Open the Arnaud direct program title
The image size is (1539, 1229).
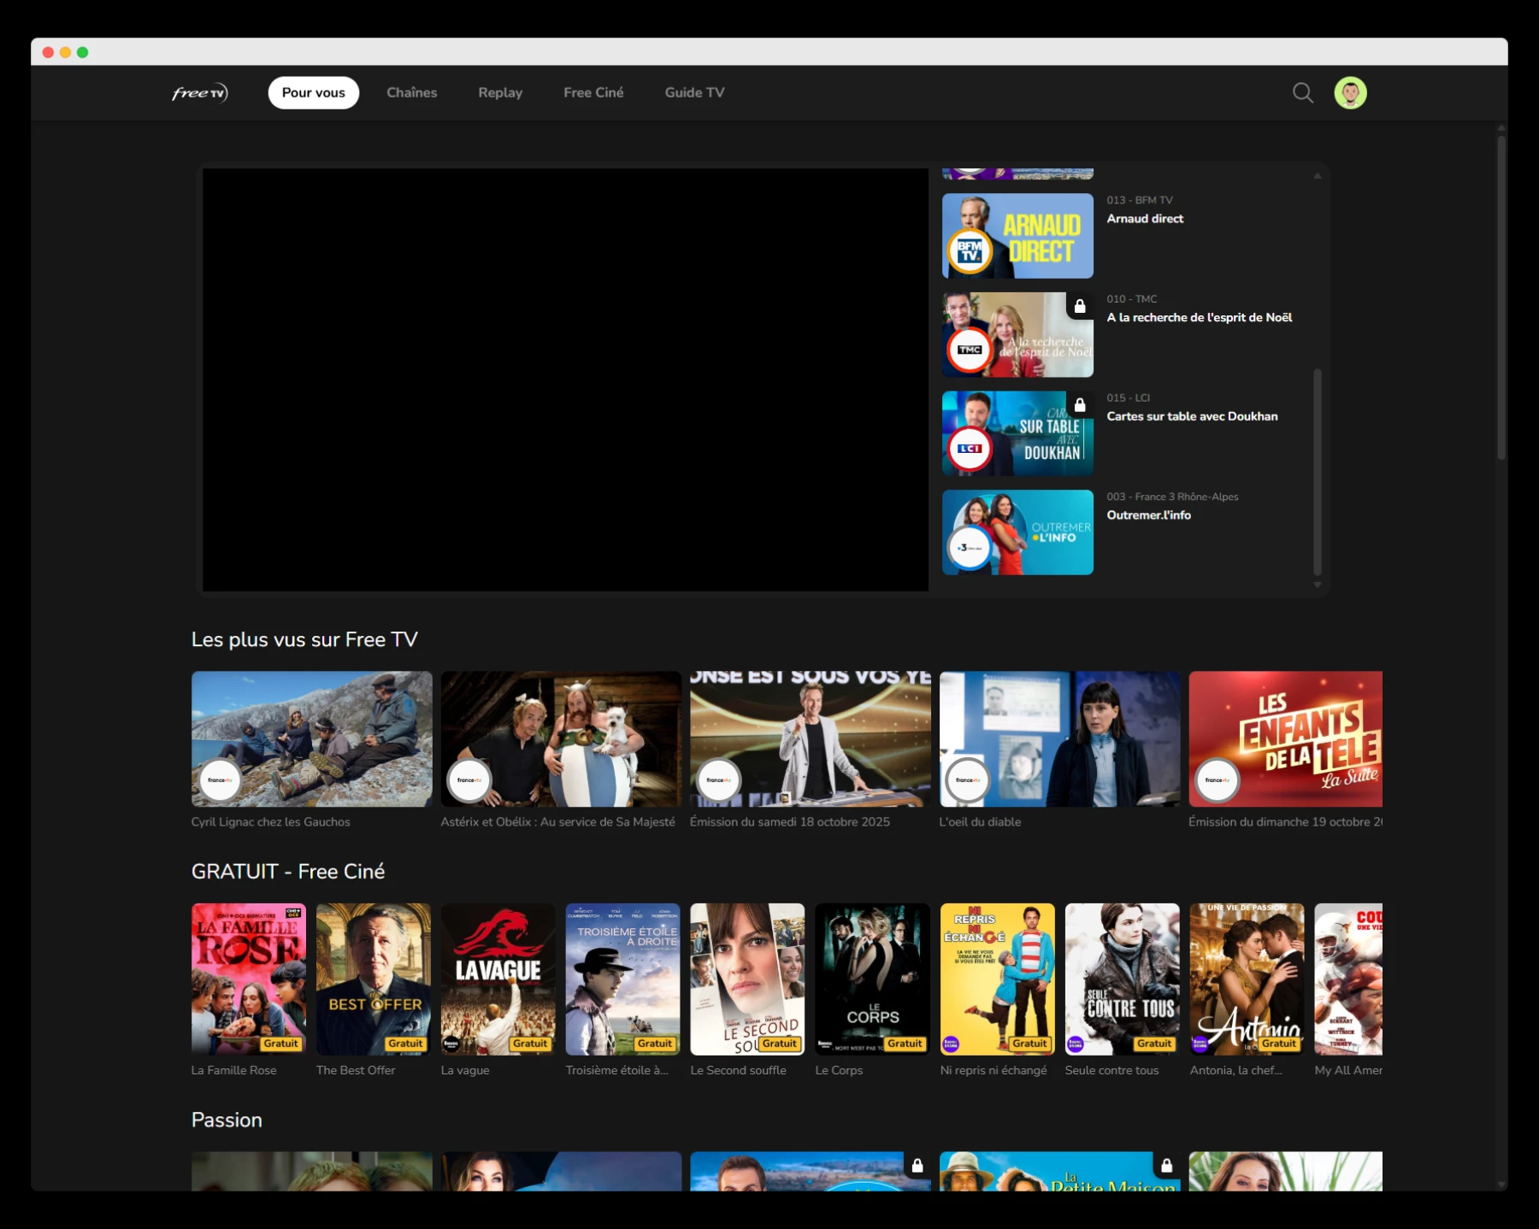point(1145,219)
